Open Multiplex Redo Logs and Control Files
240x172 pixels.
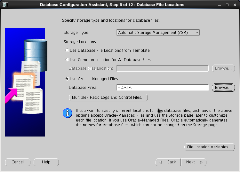(x=108, y=98)
